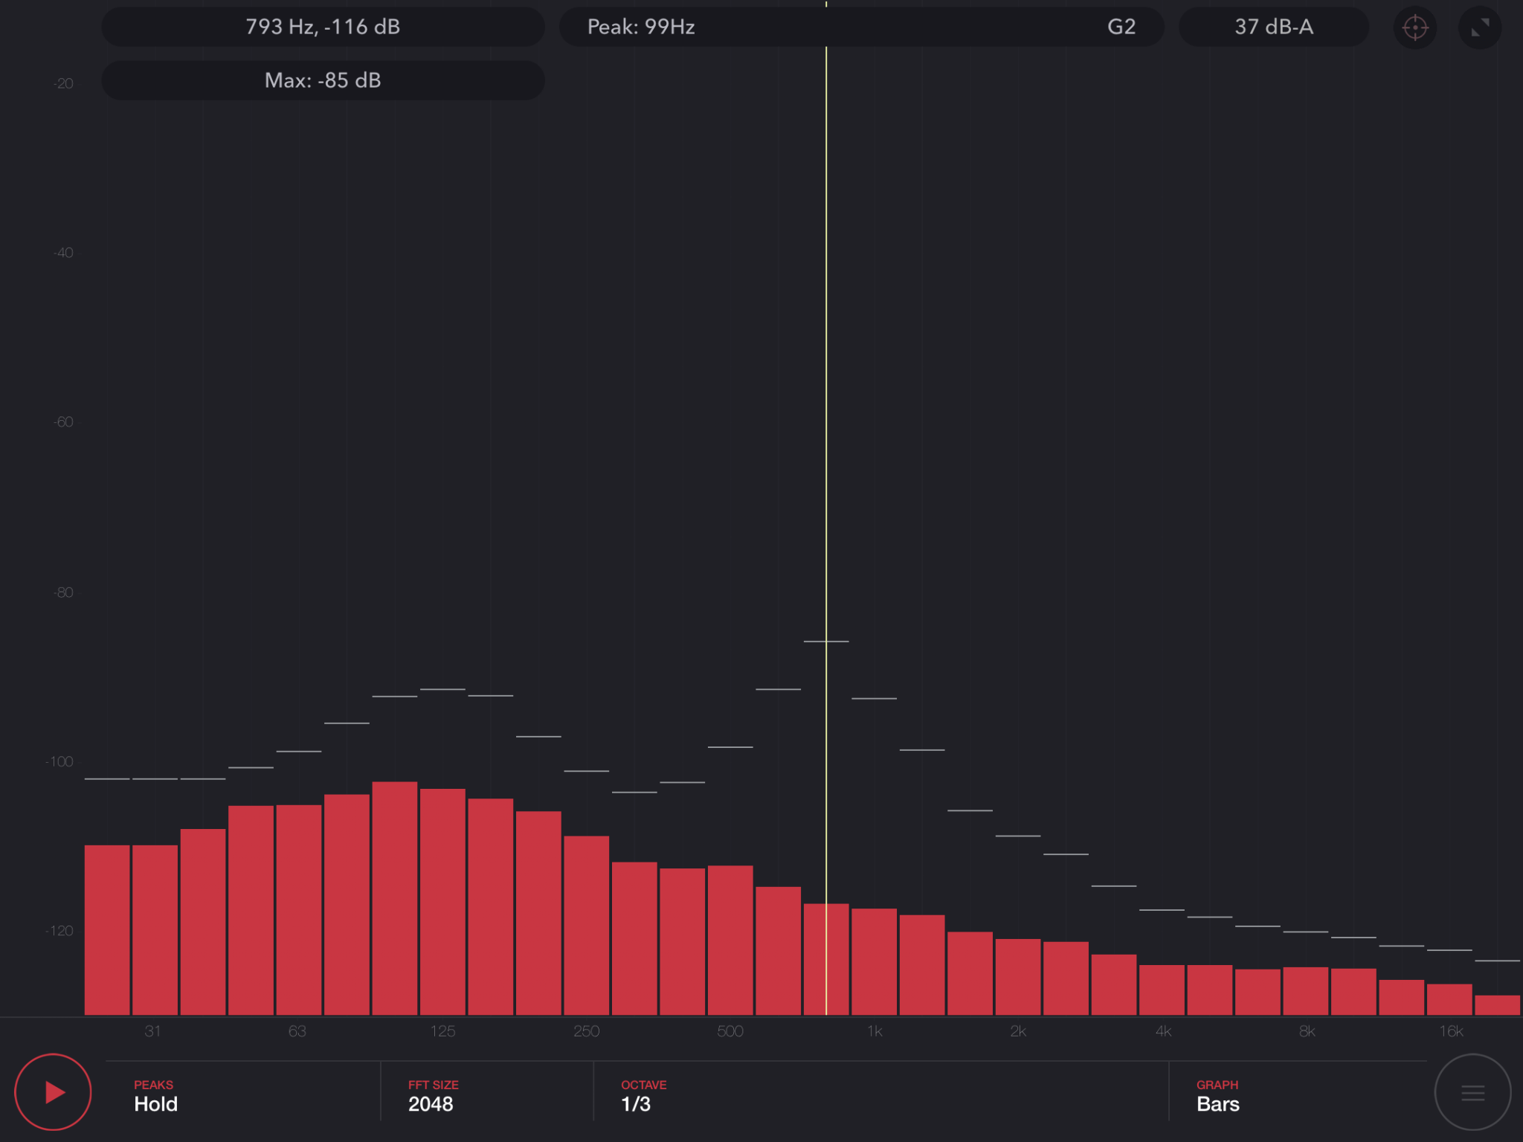Image resolution: width=1523 pixels, height=1142 pixels.
Task: Click the 4k frequency axis label
Action: tap(1163, 1031)
